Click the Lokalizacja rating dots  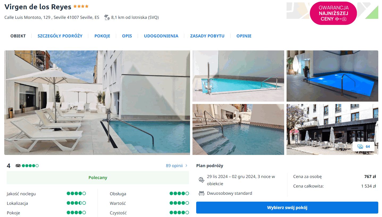76,203
